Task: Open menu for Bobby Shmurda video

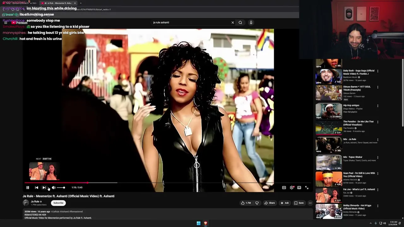Action: pyautogui.click(x=378, y=206)
